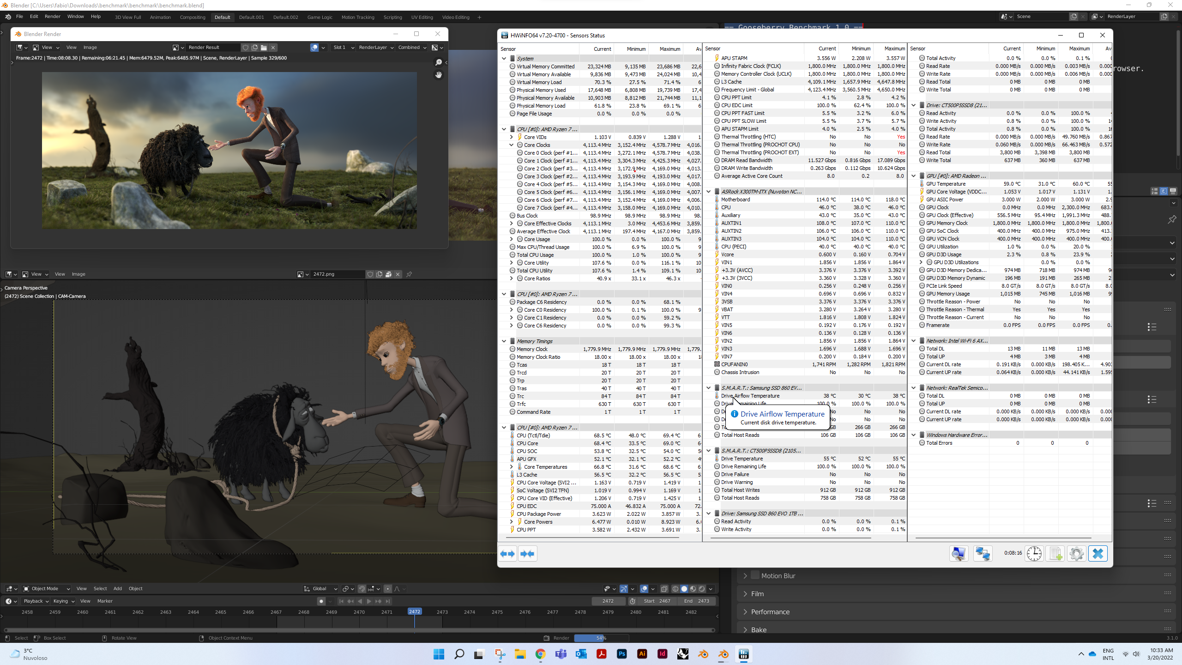This screenshot has width=1182, height=665.
Task: Click the HWiNFO log file icon
Action: (1055, 553)
